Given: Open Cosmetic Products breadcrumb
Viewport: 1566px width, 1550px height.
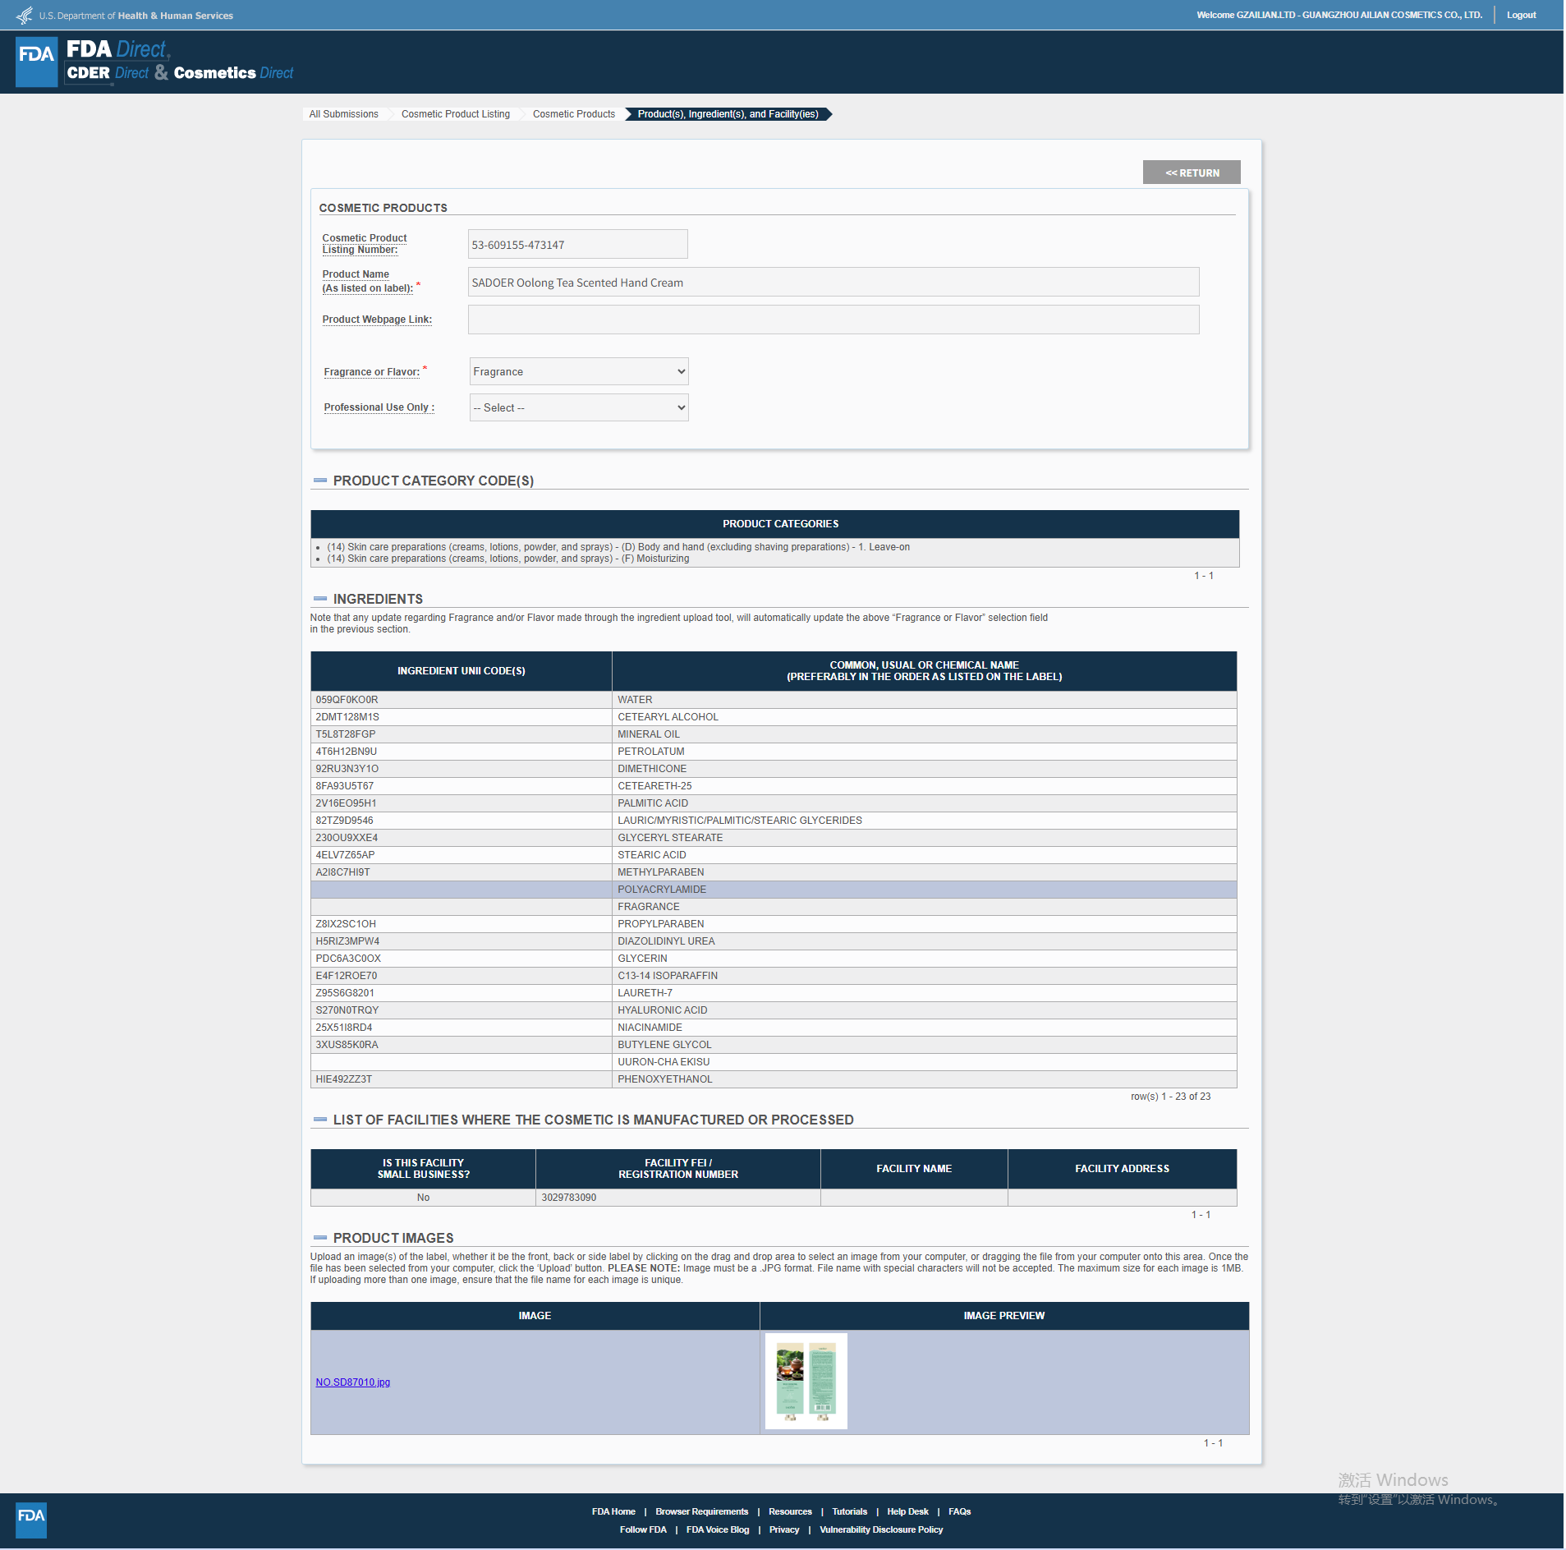Looking at the screenshot, I should (x=573, y=114).
